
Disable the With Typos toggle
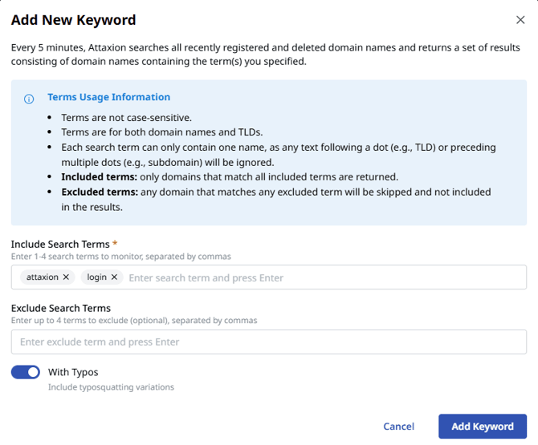(26, 372)
